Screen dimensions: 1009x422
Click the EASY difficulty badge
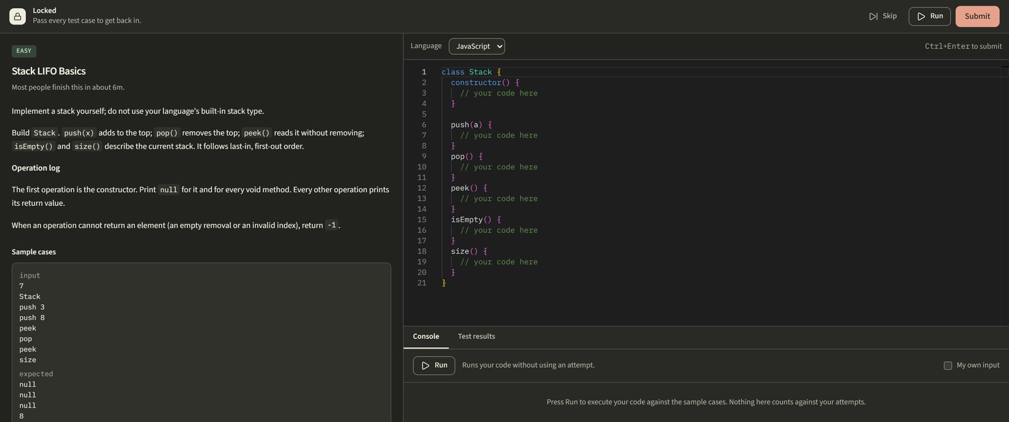pyautogui.click(x=24, y=51)
